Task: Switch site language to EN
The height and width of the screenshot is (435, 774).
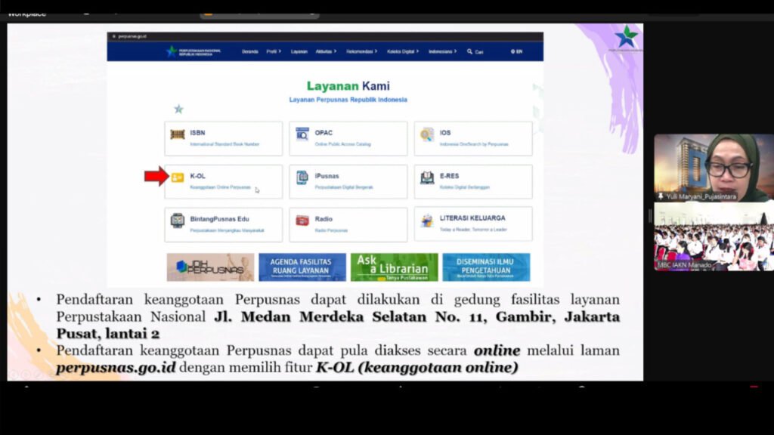Action: (517, 51)
